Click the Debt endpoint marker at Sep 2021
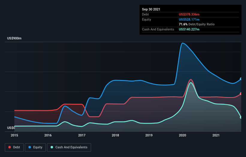This screenshot has height=157, width=246. pyautogui.click(x=241, y=94)
